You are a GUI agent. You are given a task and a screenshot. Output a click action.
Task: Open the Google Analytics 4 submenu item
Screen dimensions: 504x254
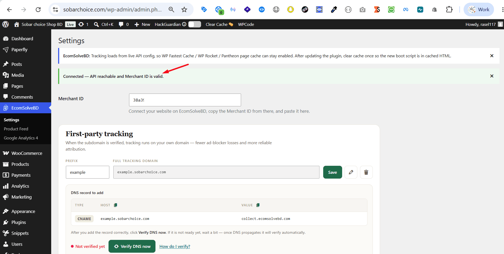pyautogui.click(x=21, y=138)
